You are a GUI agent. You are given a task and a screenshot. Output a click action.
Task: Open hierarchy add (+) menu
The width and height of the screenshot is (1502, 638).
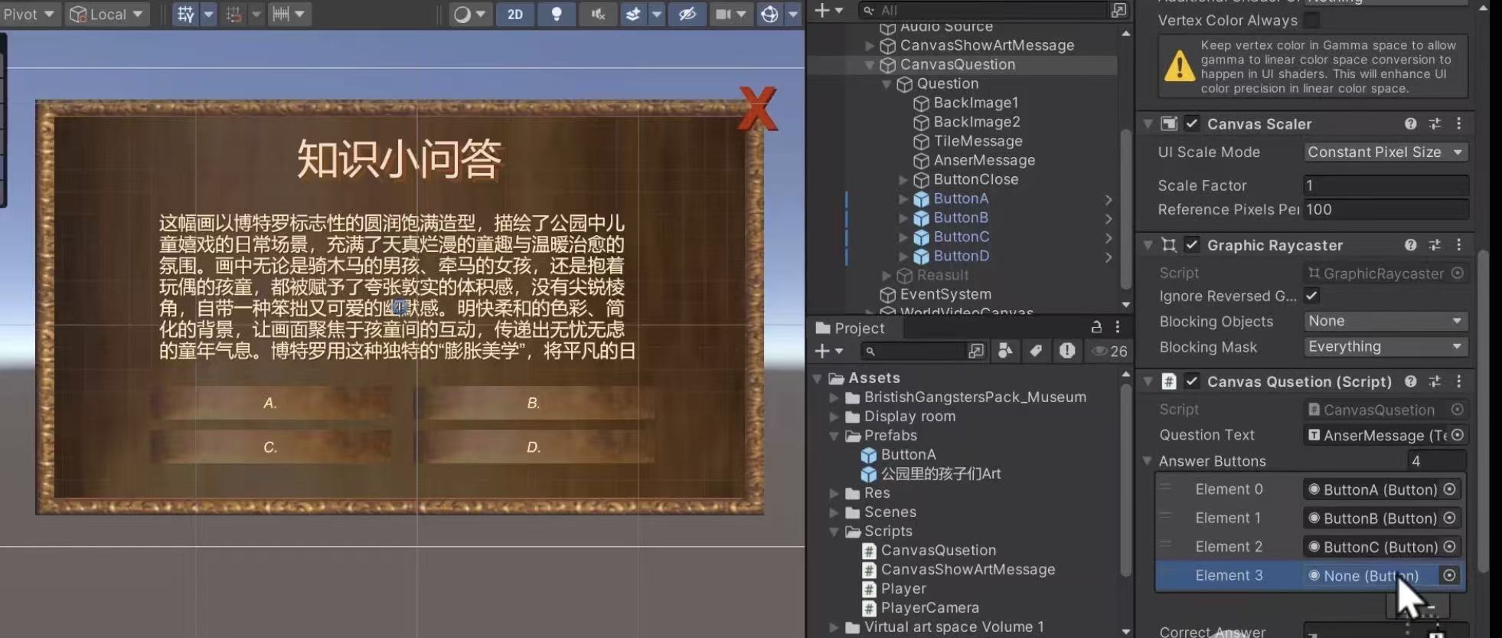tap(828, 10)
